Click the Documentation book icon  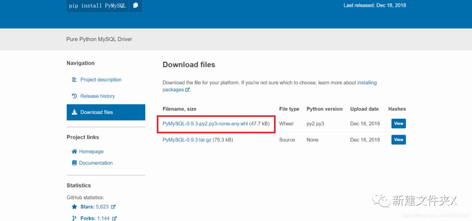click(x=74, y=163)
